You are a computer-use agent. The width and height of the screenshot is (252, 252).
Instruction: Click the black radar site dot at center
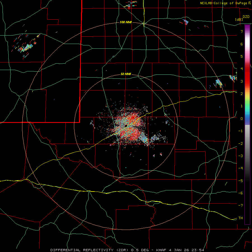tap(126, 125)
